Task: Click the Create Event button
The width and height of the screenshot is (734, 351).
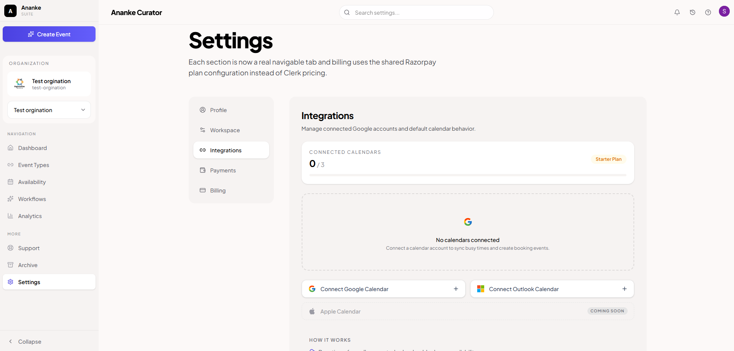Action: [x=49, y=34]
